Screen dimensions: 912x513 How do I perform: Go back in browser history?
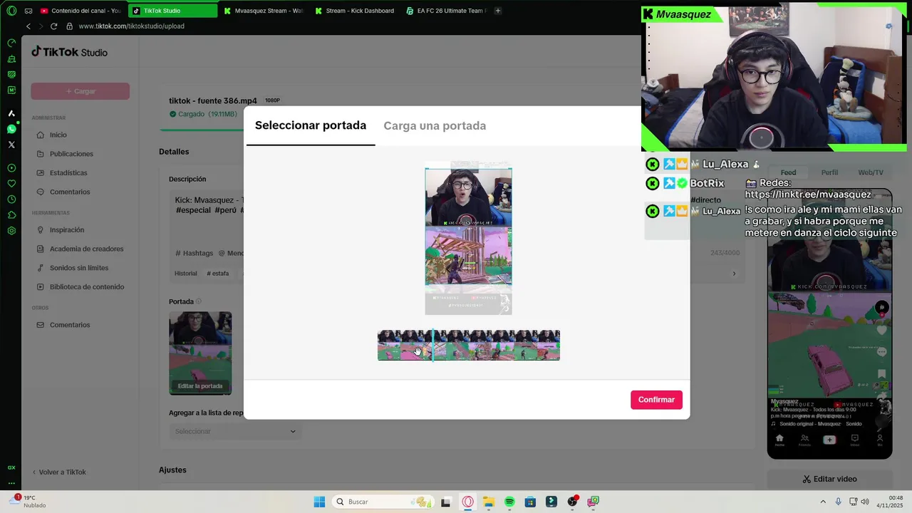28,26
